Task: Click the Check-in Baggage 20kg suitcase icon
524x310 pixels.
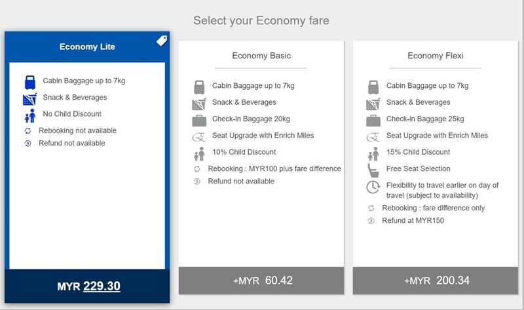Action: [x=199, y=121]
